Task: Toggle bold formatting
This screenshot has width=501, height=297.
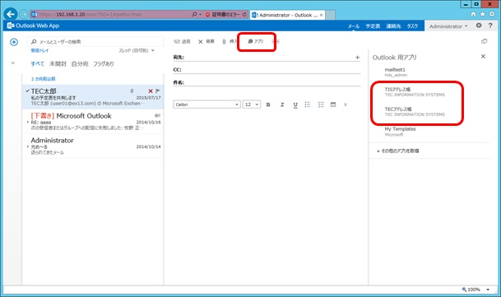Action: pos(268,104)
